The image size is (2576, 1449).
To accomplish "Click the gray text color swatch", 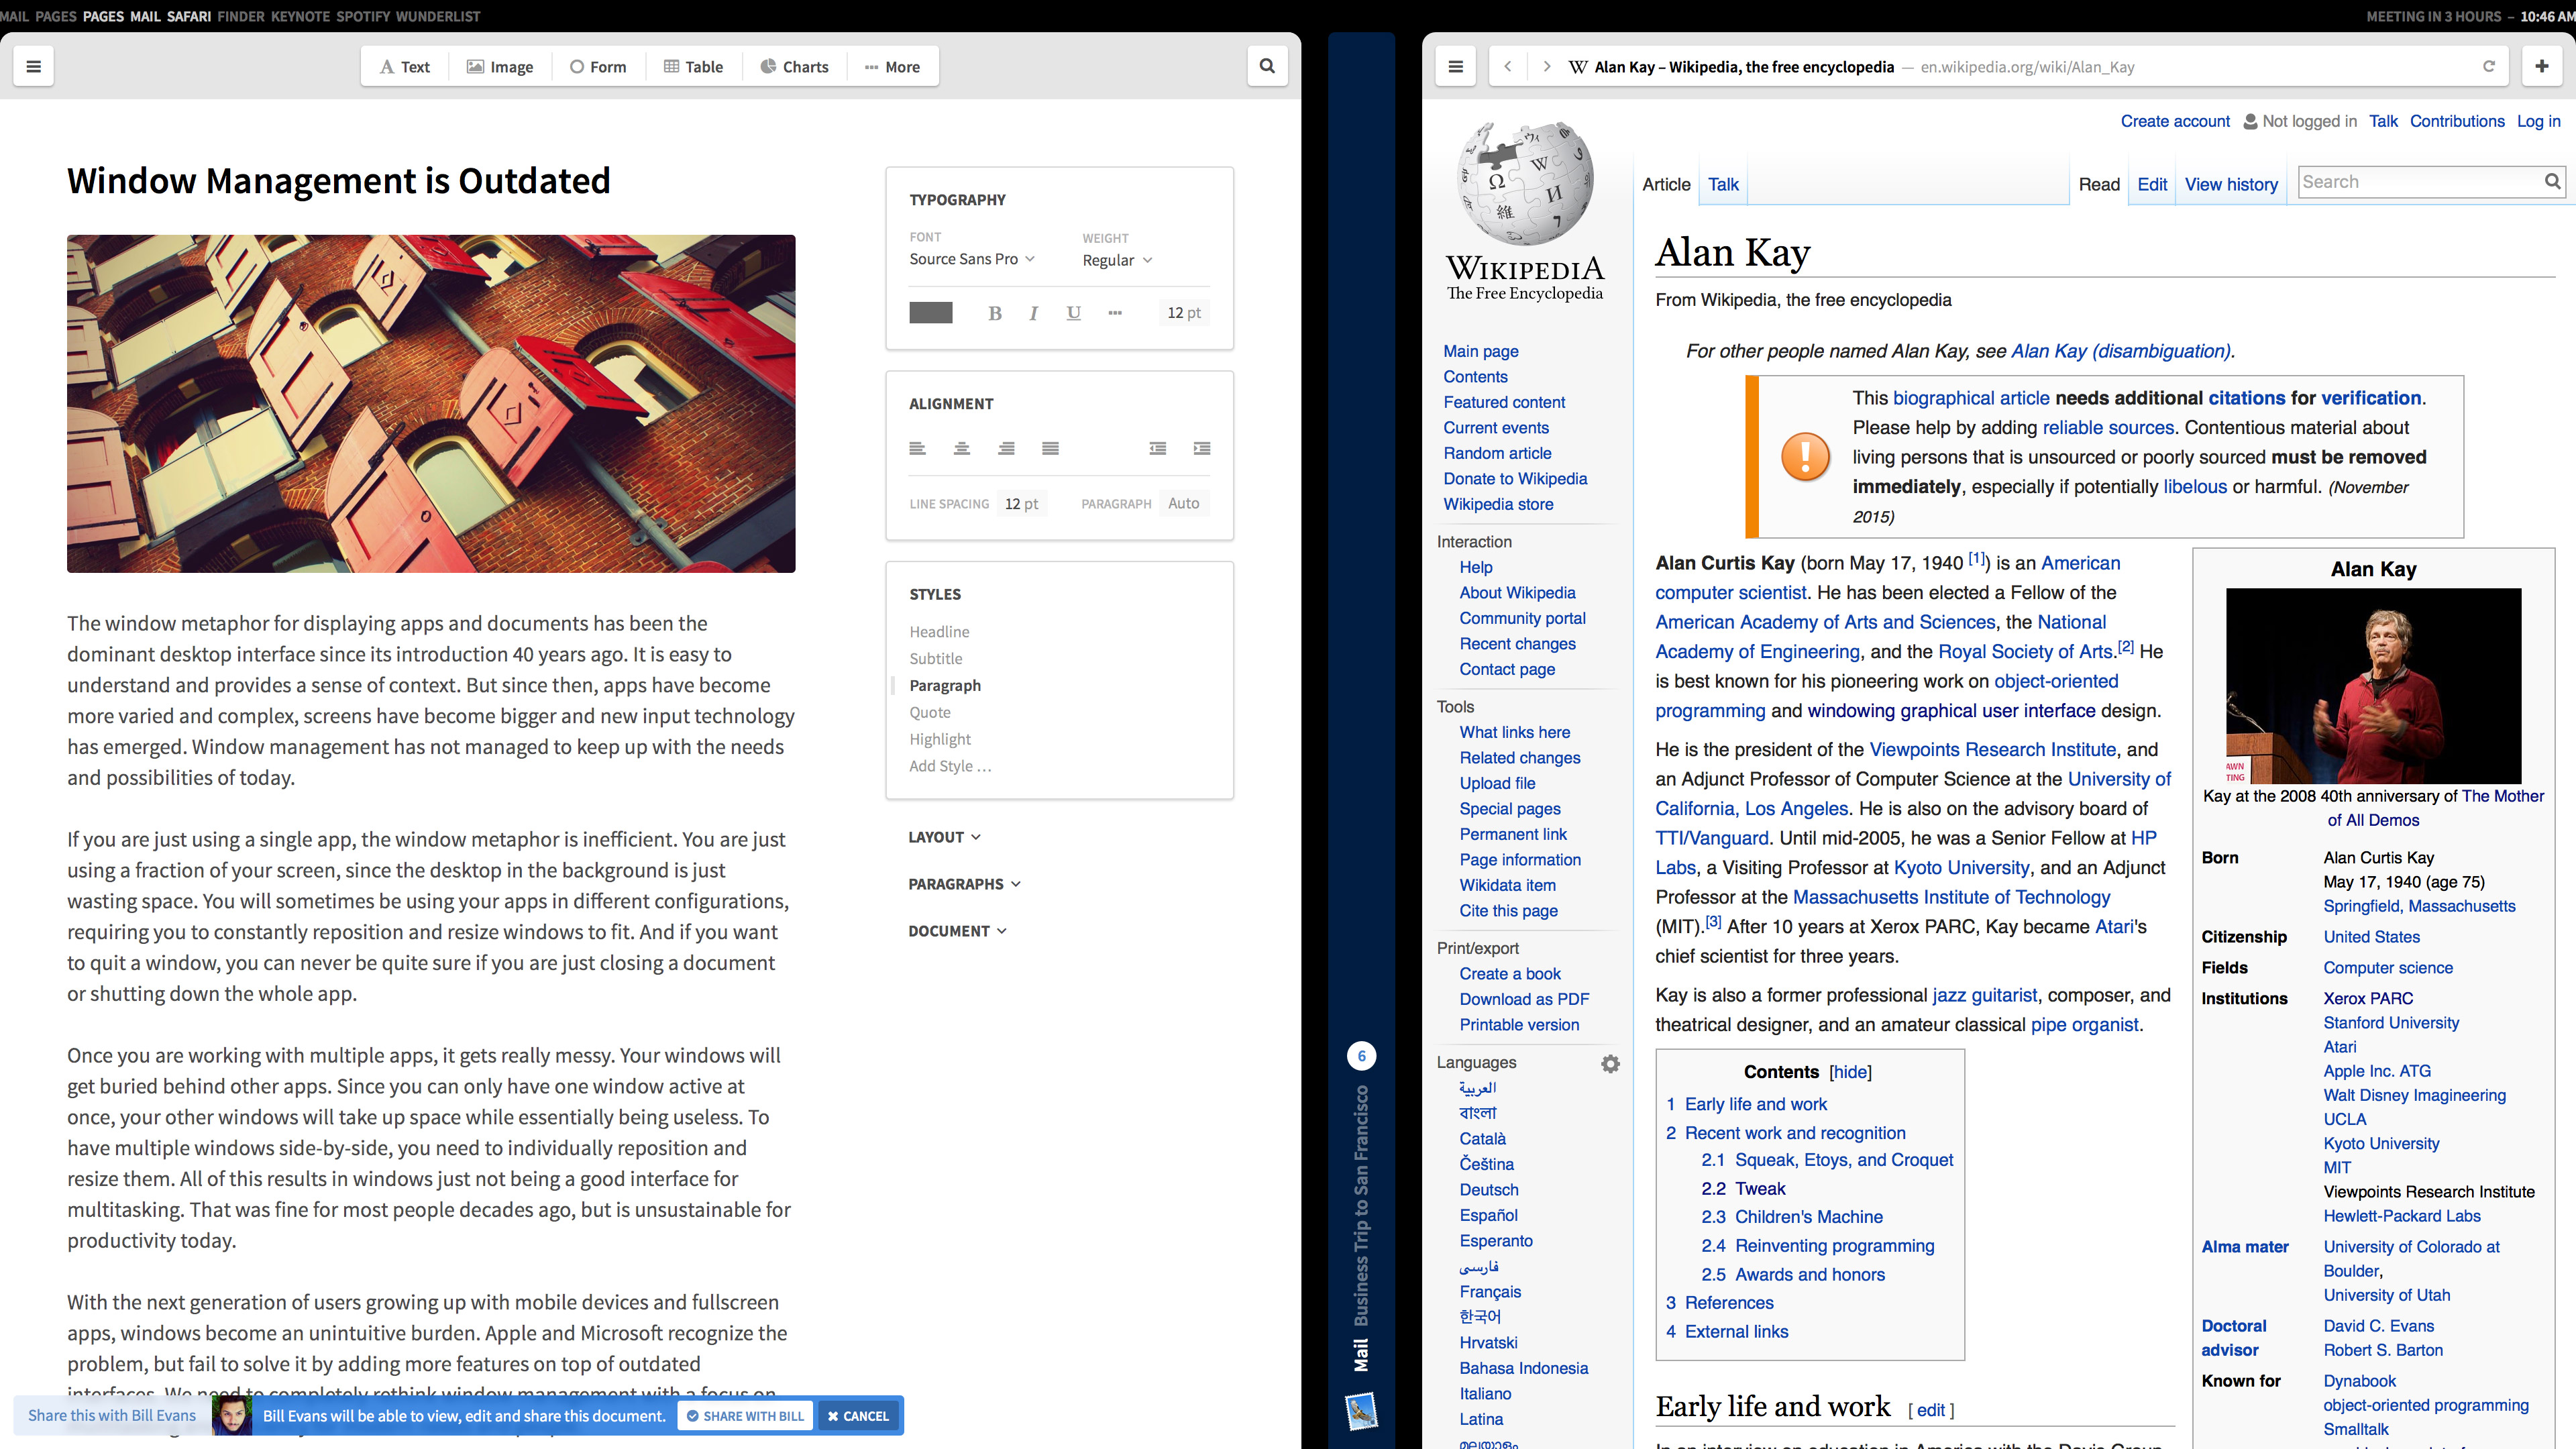I will click(930, 313).
